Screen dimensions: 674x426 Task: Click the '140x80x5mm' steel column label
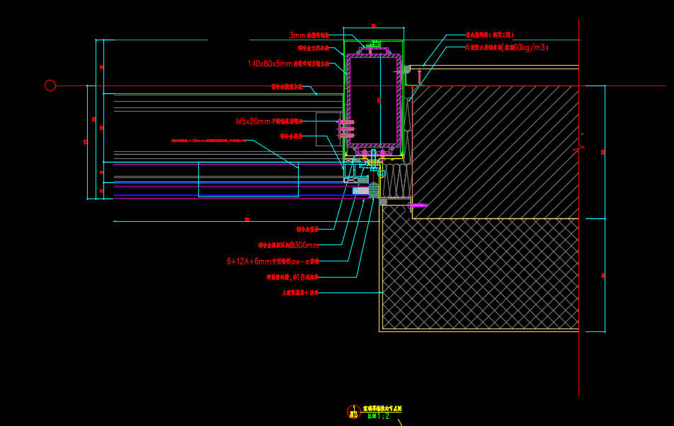[288, 64]
